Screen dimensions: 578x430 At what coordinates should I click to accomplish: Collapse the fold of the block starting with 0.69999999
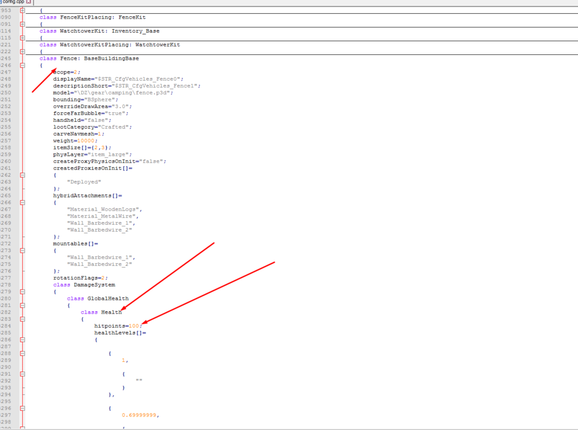pos(23,408)
